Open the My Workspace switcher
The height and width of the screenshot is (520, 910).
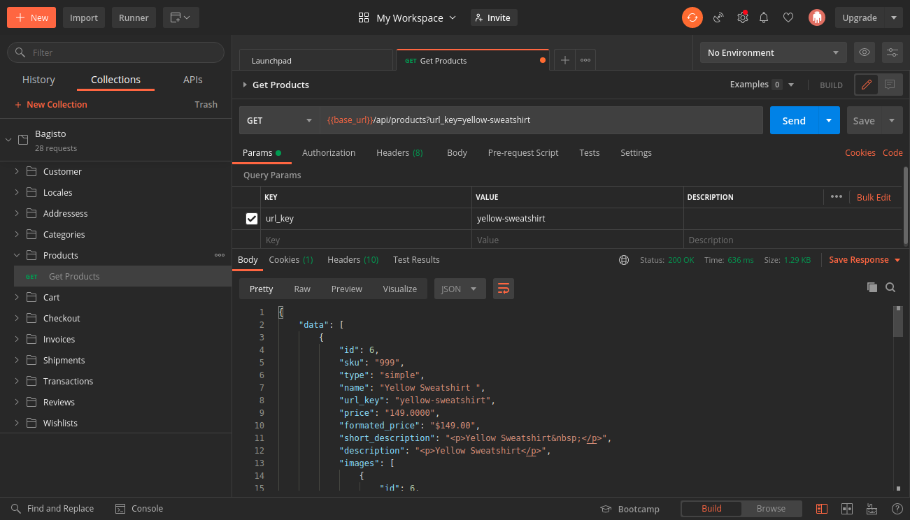click(407, 17)
